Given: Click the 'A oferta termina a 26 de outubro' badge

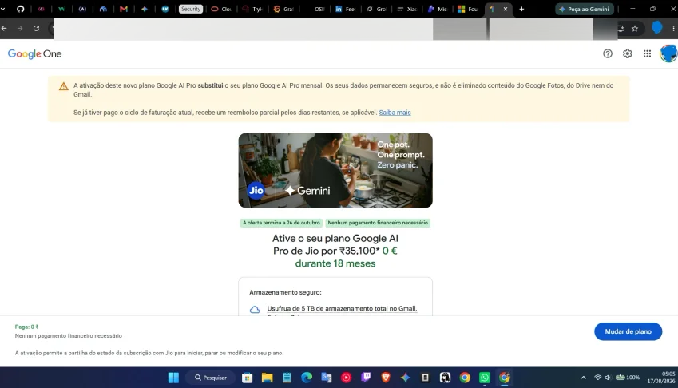Looking at the screenshot, I should 281,223.
